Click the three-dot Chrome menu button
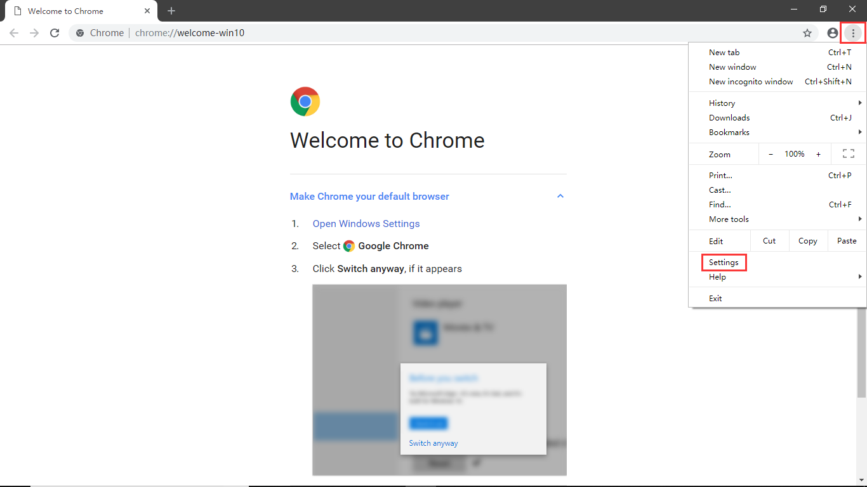The image size is (867, 487). click(x=854, y=33)
